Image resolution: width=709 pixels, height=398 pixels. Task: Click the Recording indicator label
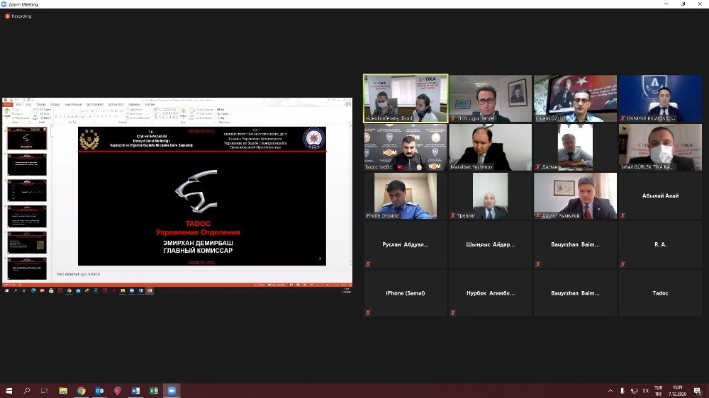(x=21, y=16)
